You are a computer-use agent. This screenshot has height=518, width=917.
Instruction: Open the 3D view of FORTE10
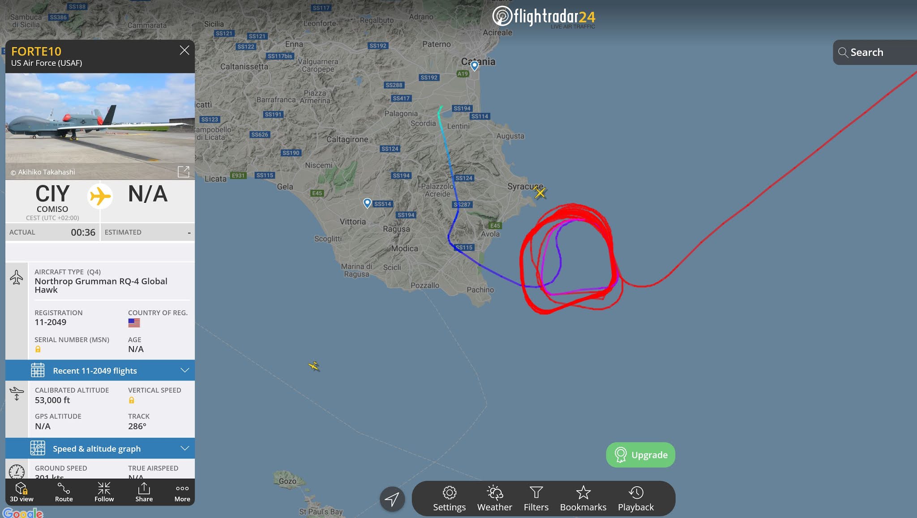click(21, 492)
